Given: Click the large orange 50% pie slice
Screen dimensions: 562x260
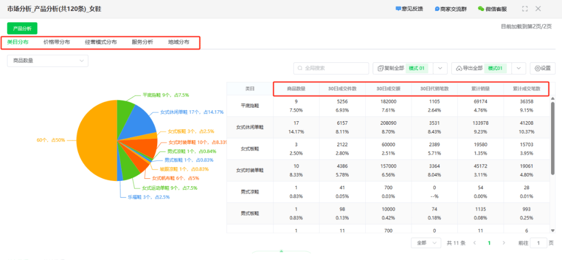Looking at the screenshot, I should click(95, 140).
